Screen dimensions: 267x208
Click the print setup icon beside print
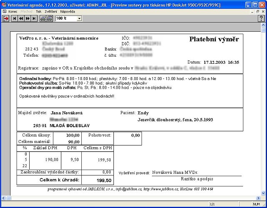tap(50, 18)
